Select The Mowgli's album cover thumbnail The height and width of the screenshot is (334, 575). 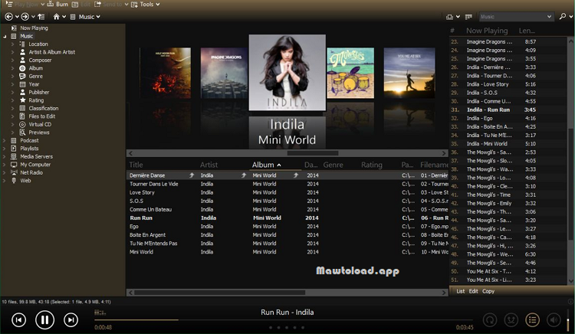(350, 73)
